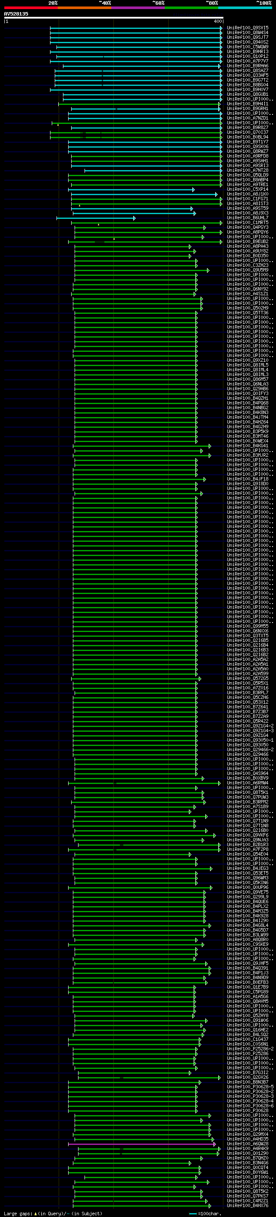This screenshot has height=1217, width=276.
Task: Select hit label UniRef100_Q502H9
Action: pos(248,309)
